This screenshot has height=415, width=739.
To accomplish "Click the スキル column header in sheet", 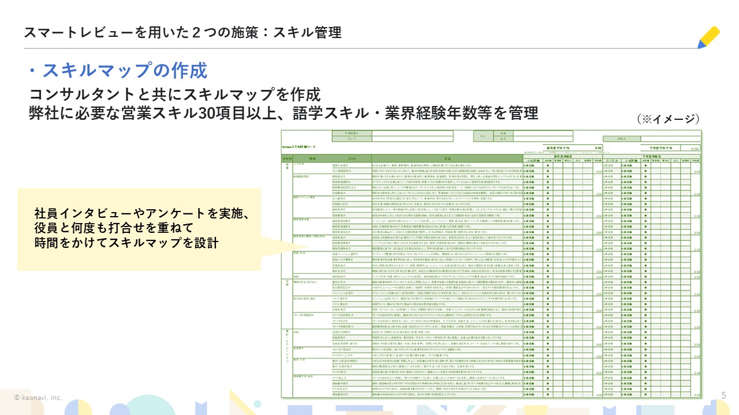I will [x=352, y=158].
